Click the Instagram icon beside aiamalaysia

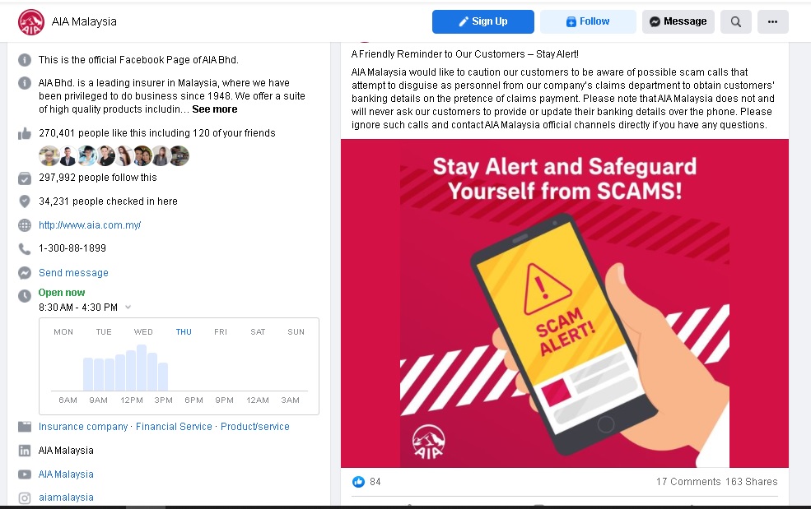pyautogui.click(x=25, y=497)
